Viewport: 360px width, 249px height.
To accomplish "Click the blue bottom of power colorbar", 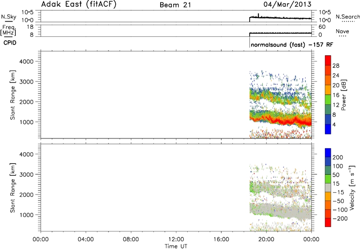I will tap(328, 129).
